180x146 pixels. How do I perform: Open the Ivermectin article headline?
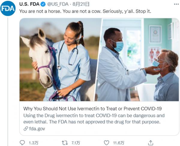[92, 108]
